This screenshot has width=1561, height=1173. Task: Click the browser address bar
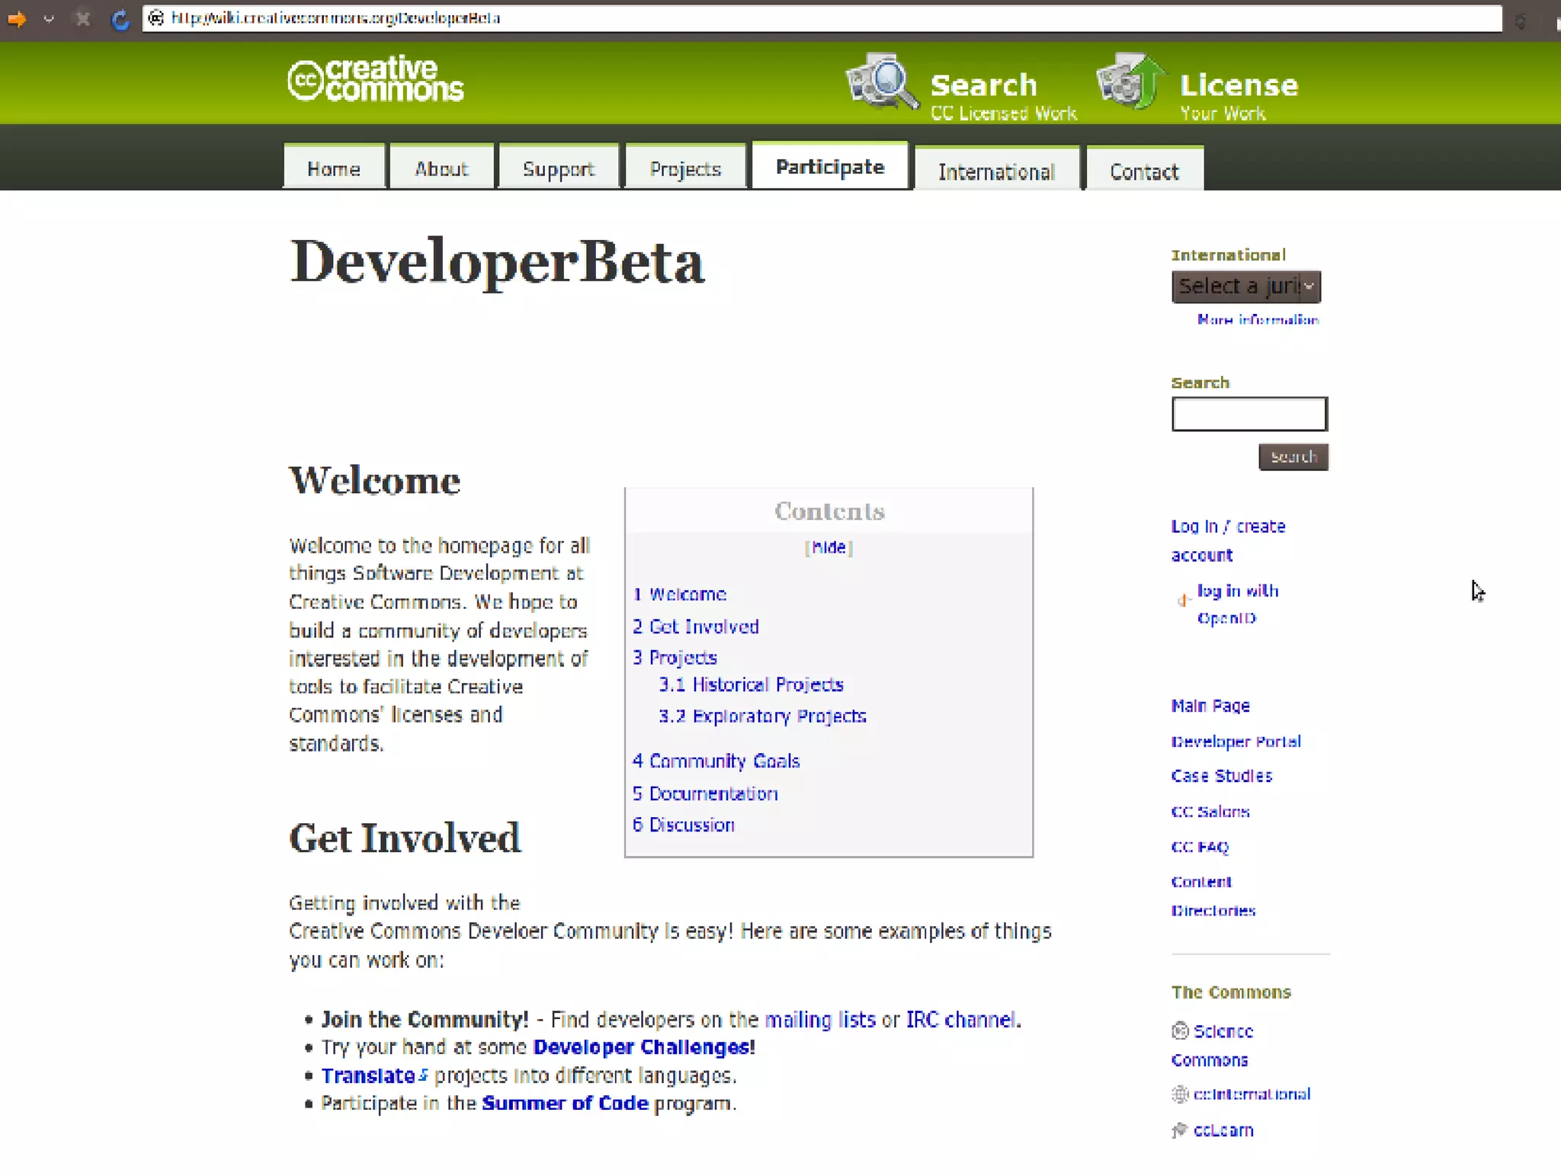tap(762, 18)
